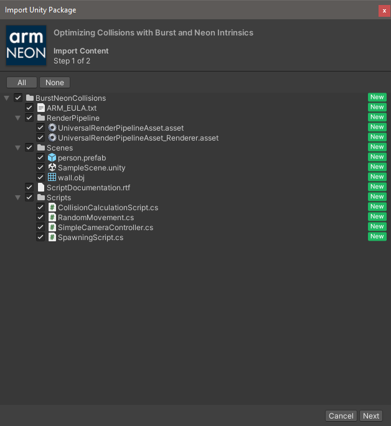The width and height of the screenshot is (391, 426).
Task: Toggle the Scripts folder checkbox
Action: 29,197
